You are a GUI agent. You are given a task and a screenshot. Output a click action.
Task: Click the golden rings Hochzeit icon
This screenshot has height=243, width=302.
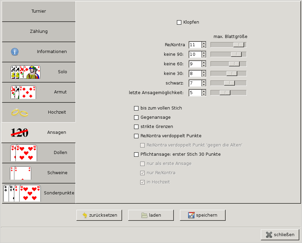click(19, 112)
